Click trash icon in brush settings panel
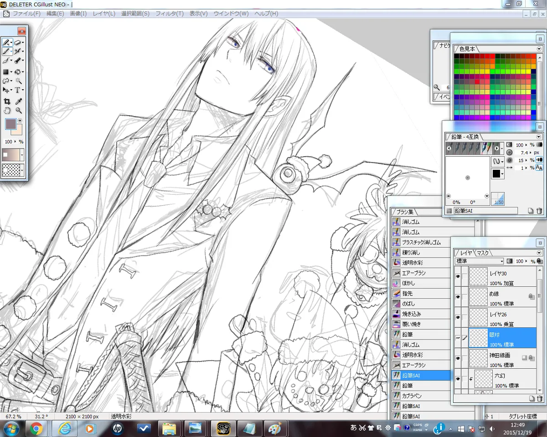The image size is (547, 437). click(x=539, y=211)
